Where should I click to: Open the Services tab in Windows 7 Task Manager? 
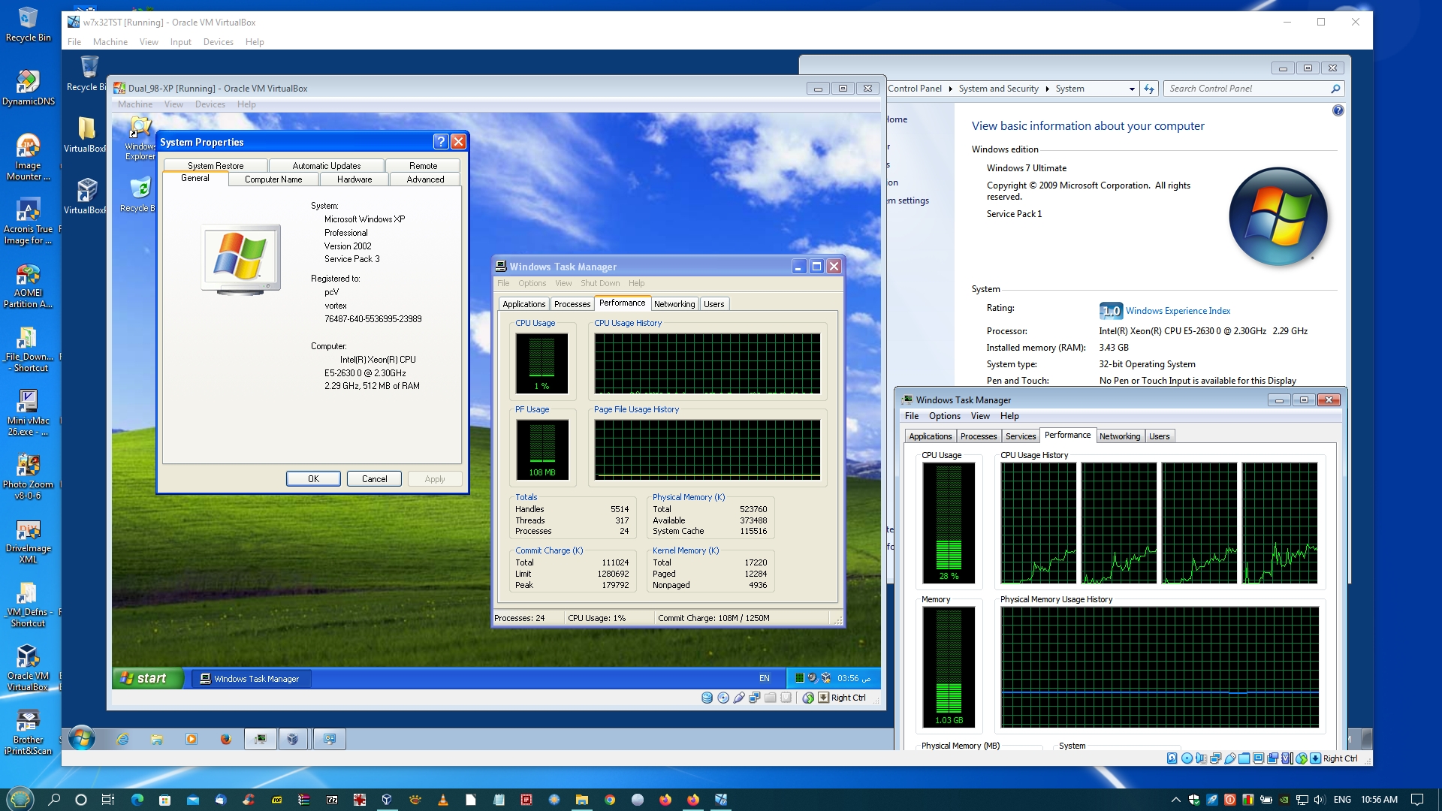1021,436
